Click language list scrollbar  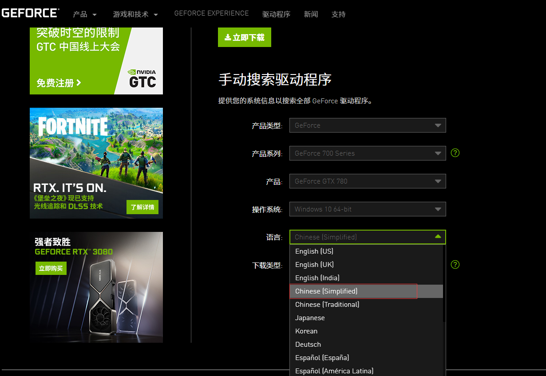[444, 284]
